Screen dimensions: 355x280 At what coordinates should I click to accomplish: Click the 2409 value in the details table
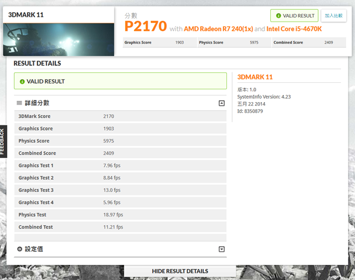109,153
